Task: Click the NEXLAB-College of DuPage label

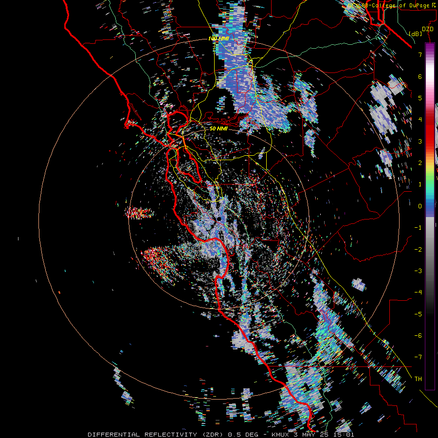Action: coord(392,5)
